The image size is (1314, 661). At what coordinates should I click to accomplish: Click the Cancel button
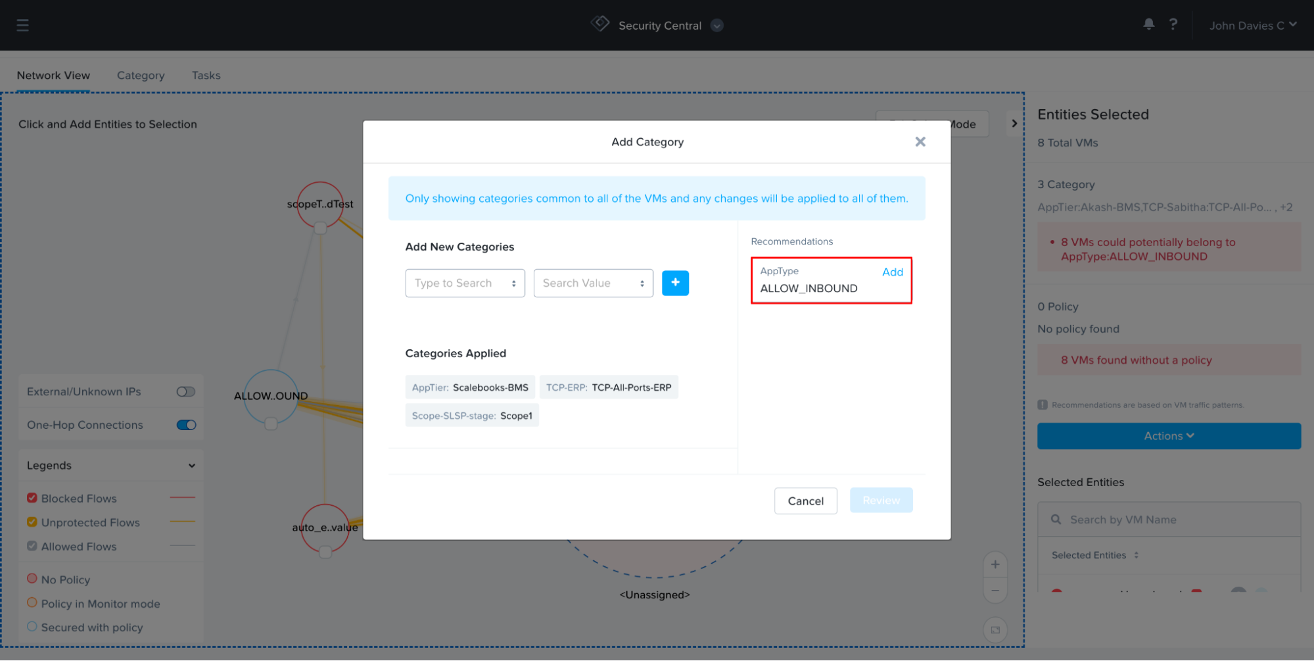click(805, 501)
